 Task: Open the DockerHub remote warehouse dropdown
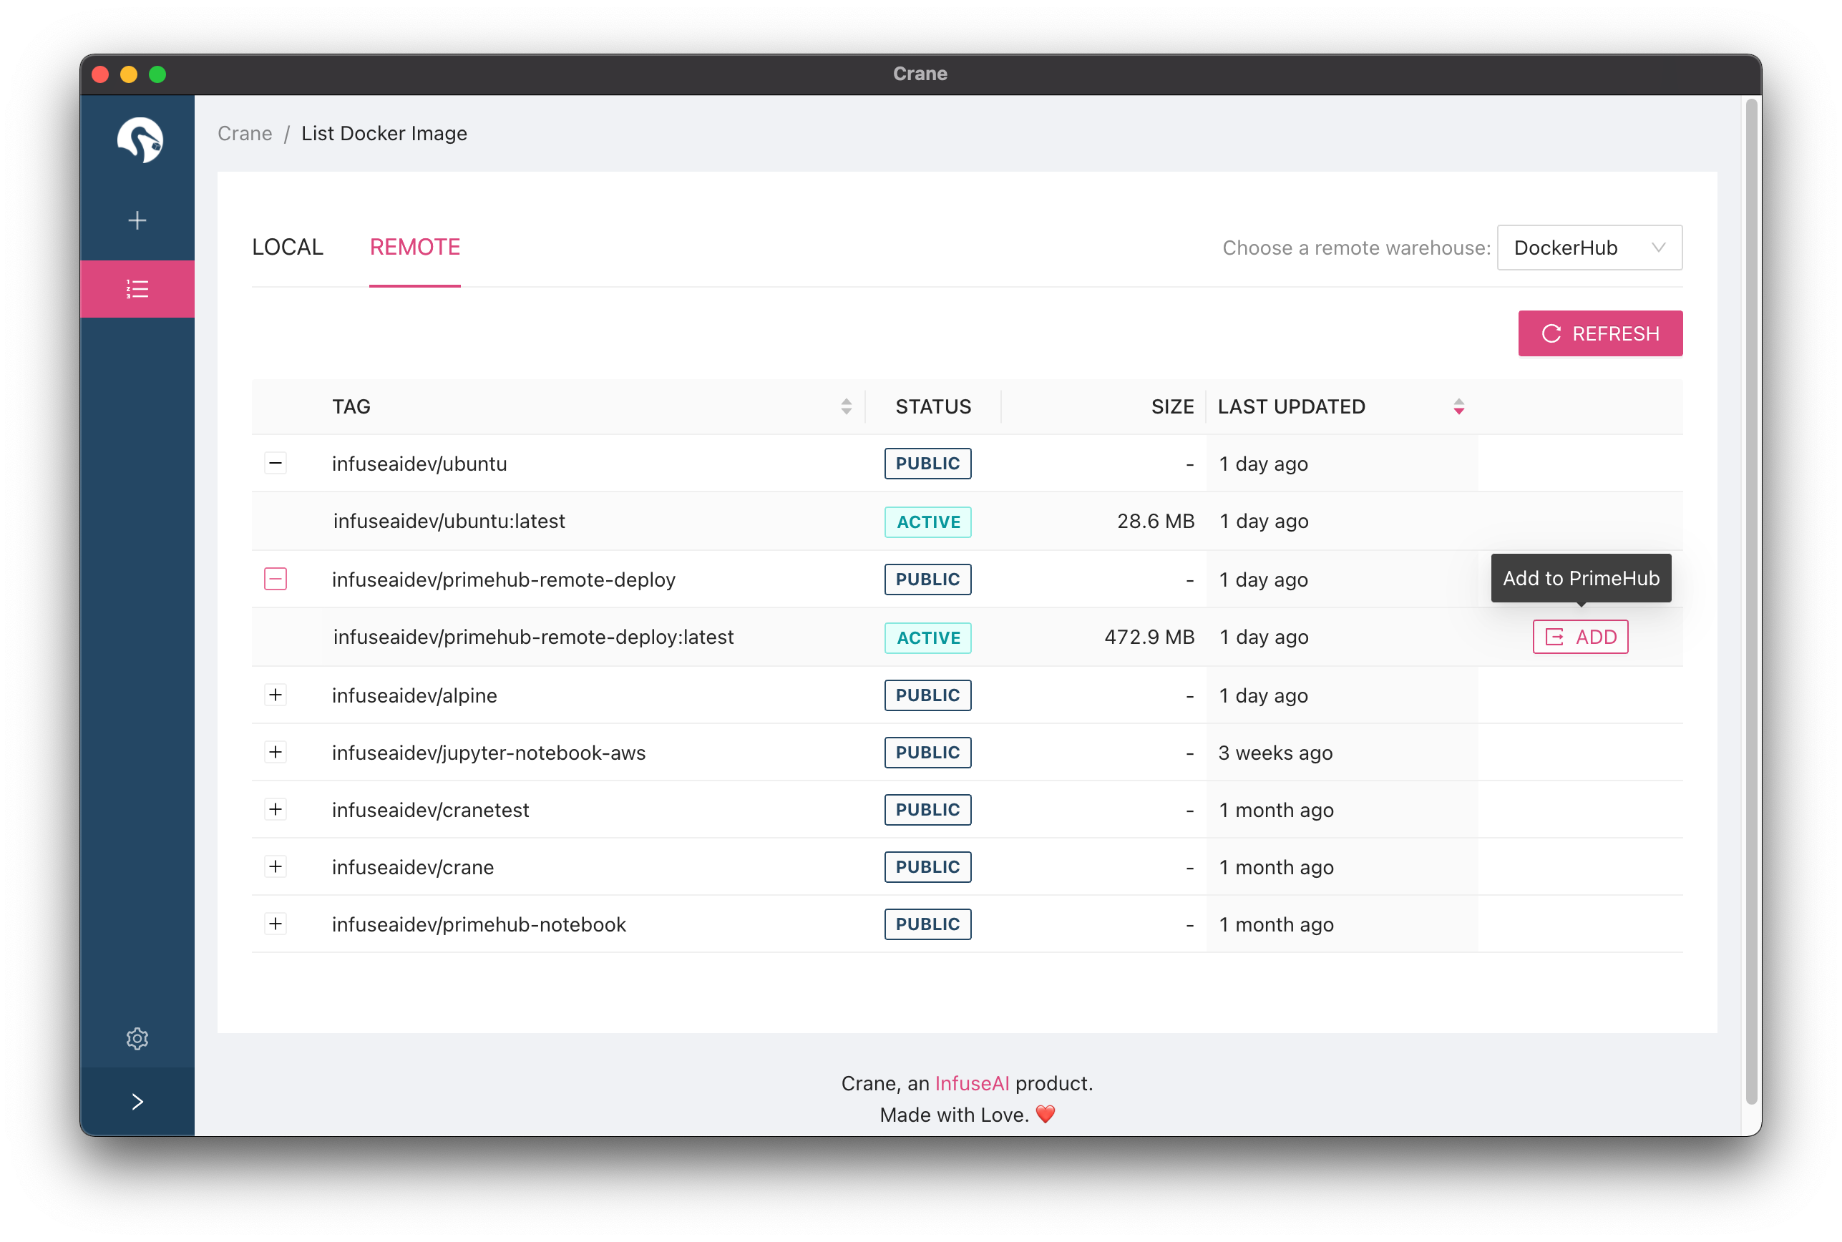pyautogui.click(x=1589, y=248)
